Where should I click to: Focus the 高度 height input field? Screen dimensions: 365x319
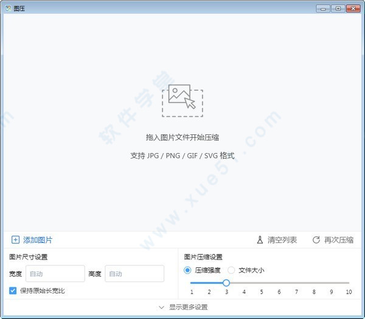(x=134, y=273)
